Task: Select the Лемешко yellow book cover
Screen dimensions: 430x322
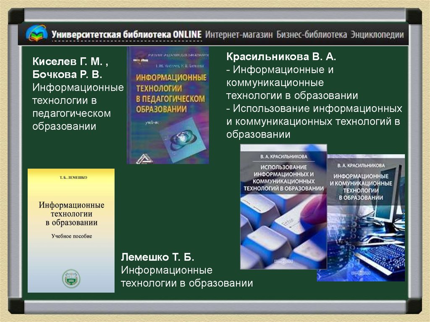Action: coord(71,230)
